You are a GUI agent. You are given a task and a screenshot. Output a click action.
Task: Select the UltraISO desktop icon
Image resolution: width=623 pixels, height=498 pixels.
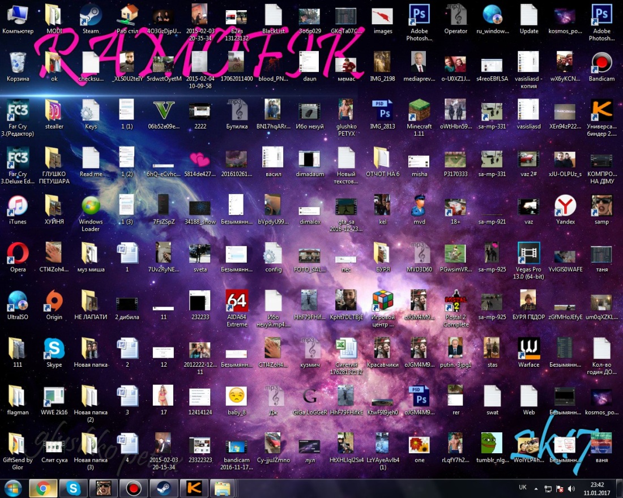click(x=18, y=301)
